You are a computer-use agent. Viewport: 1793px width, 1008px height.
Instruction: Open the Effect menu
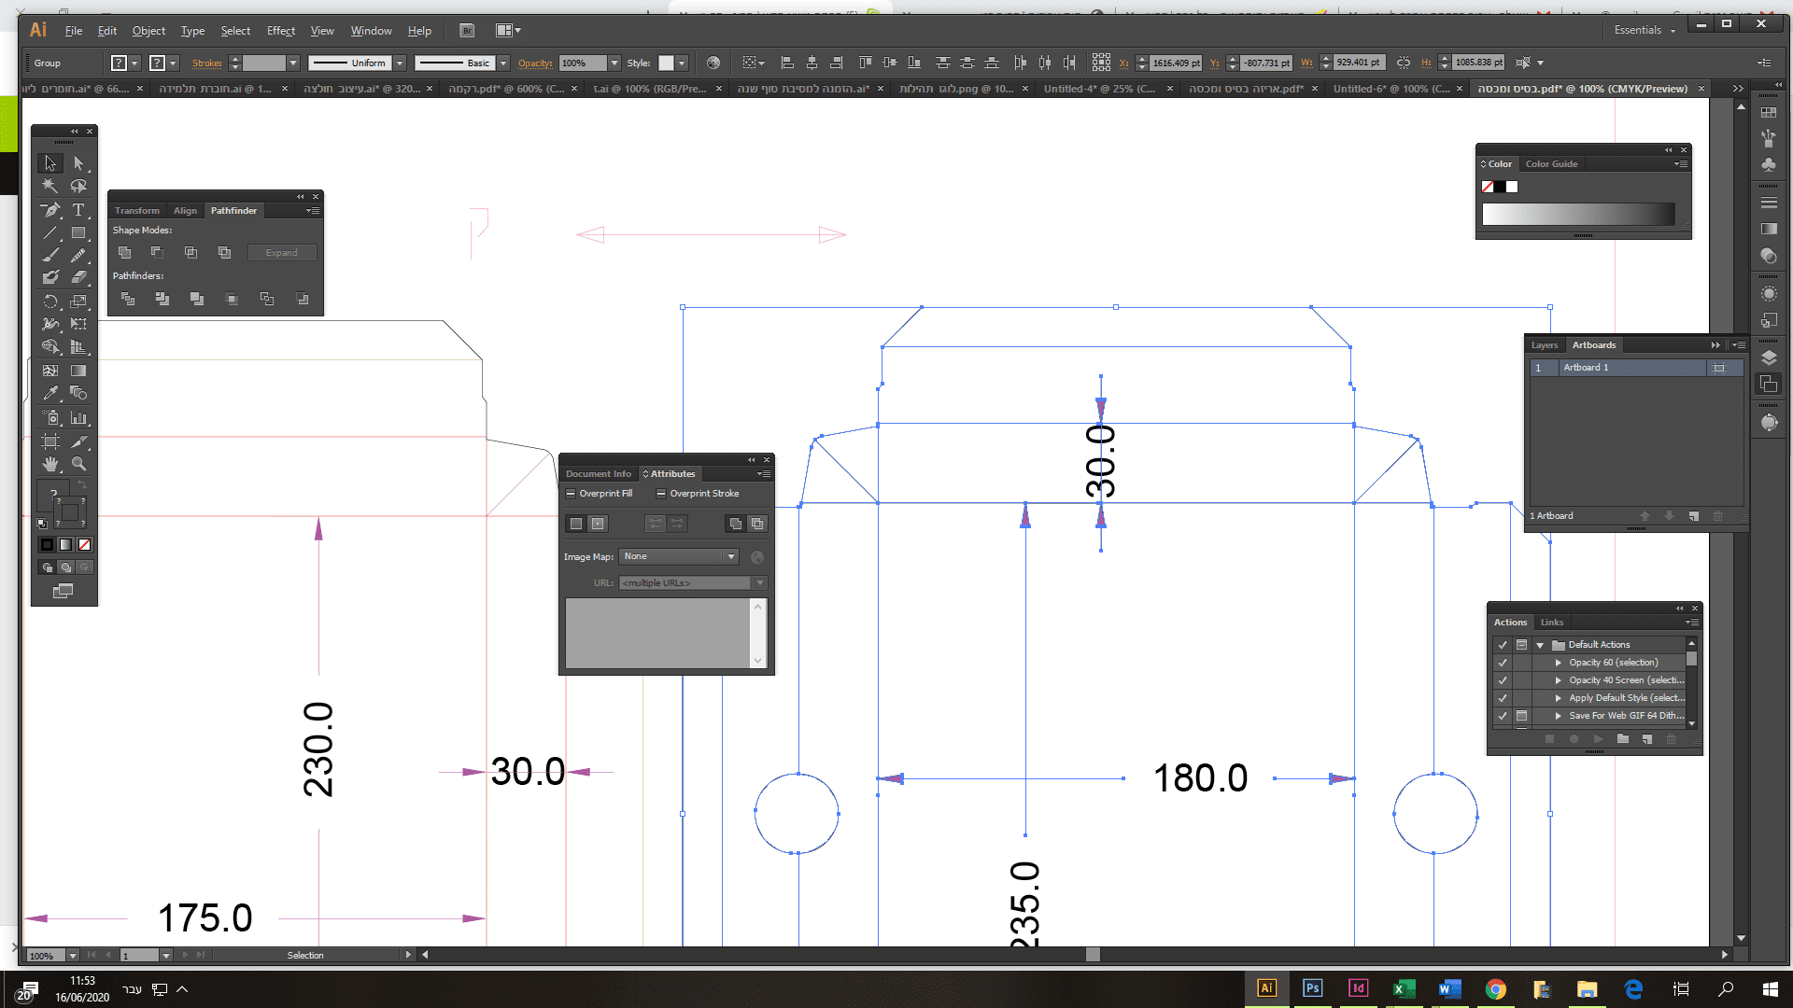point(280,31)
